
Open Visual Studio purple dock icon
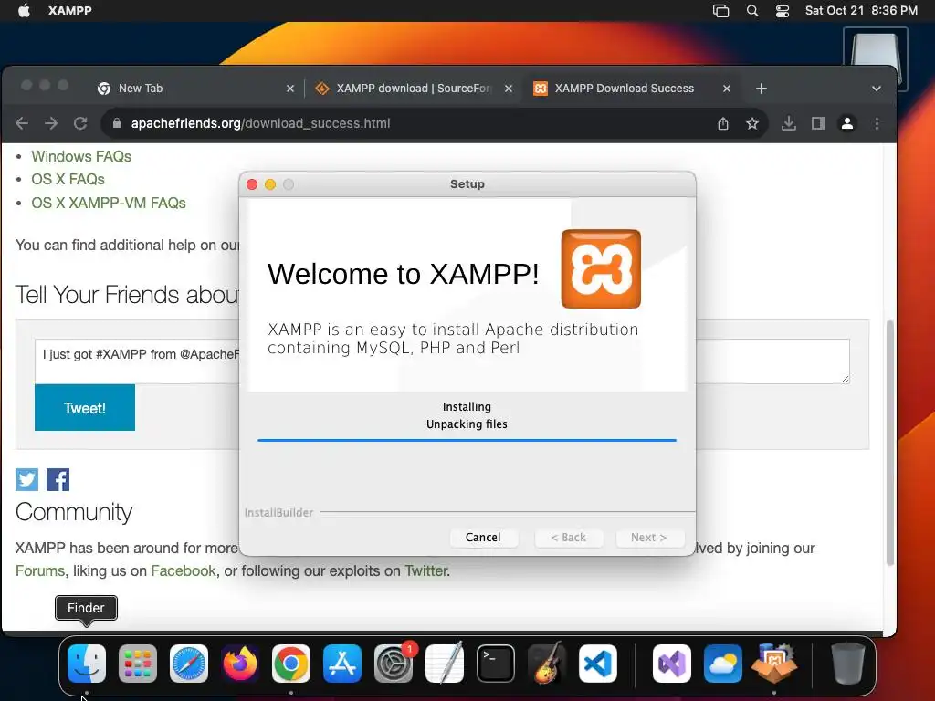click(672, 664)
